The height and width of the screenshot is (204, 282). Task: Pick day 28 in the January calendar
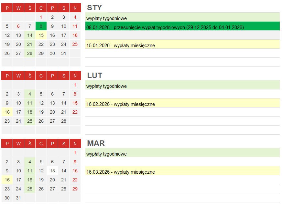(x=30, y=53)
